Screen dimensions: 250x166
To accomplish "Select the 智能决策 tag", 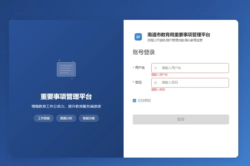I will pos(89,118).
